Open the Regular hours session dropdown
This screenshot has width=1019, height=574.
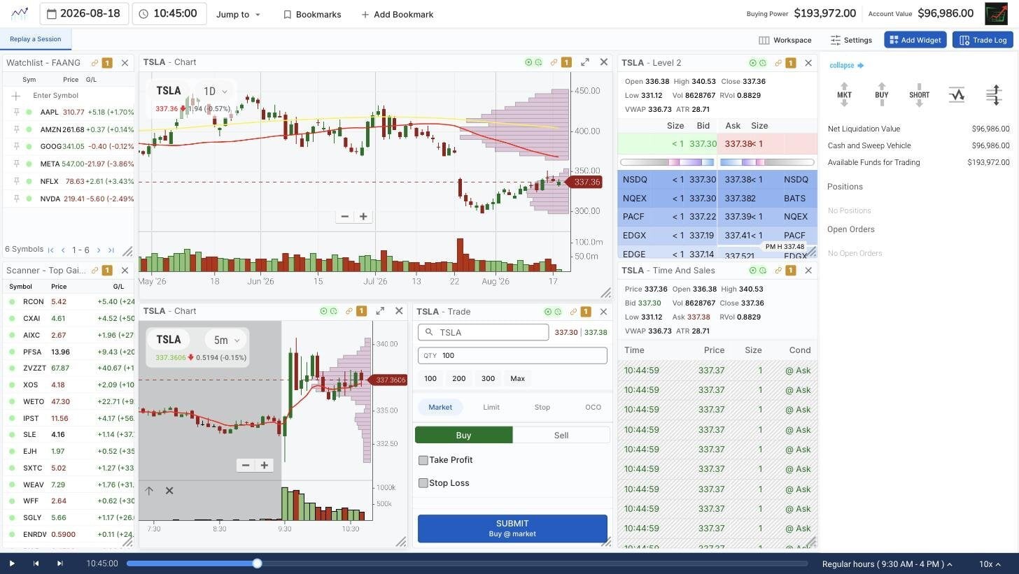887,564
